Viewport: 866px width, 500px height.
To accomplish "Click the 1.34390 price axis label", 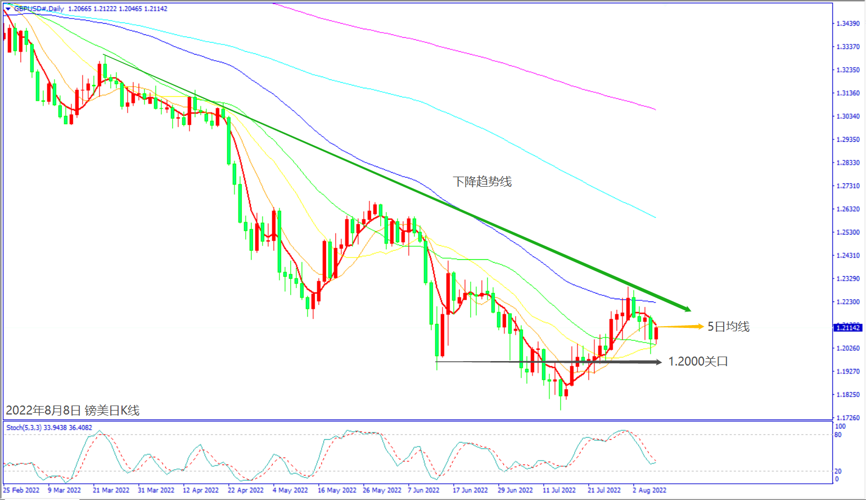I will click(848, 24).
